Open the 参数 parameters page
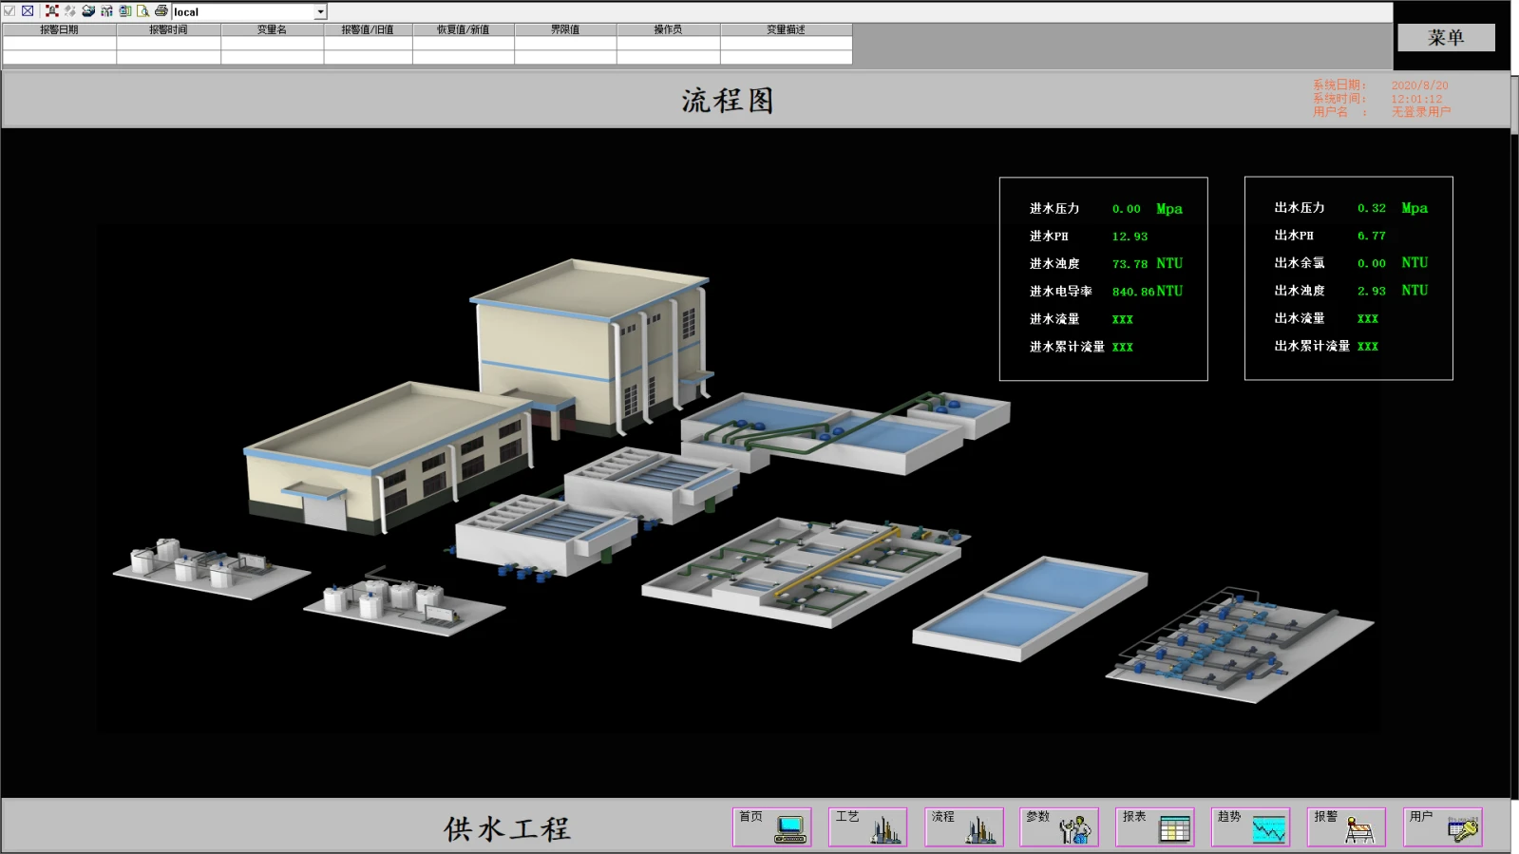1519x854 pixels. 1059,826
